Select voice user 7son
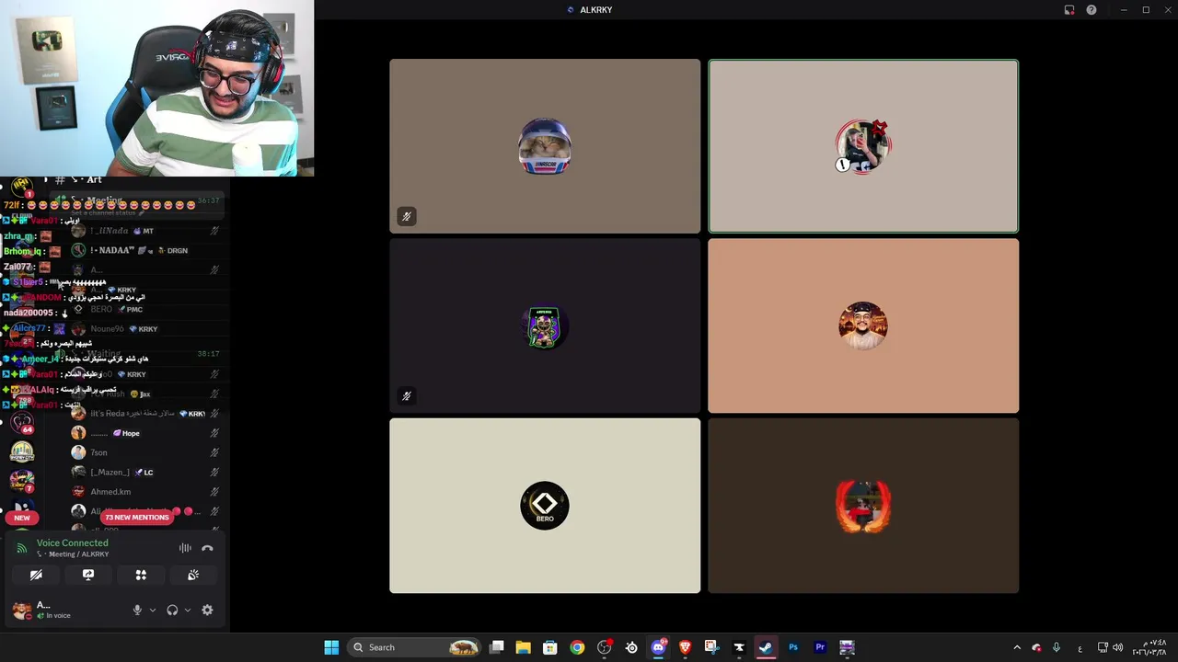This screenshot has width=1178, height=662. tap(145, 452)
